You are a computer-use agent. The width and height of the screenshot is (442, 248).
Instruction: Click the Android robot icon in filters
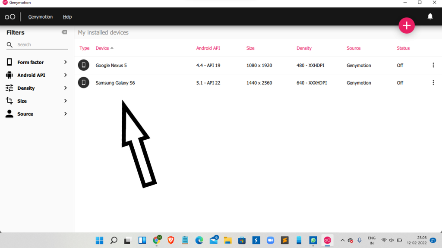pos(9,75)
